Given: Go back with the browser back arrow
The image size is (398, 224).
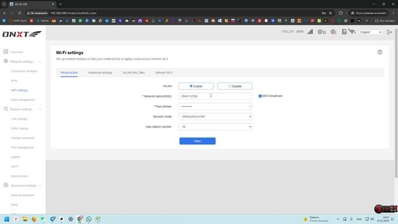Looking at the screenshot, I should [x=4, y=13].
